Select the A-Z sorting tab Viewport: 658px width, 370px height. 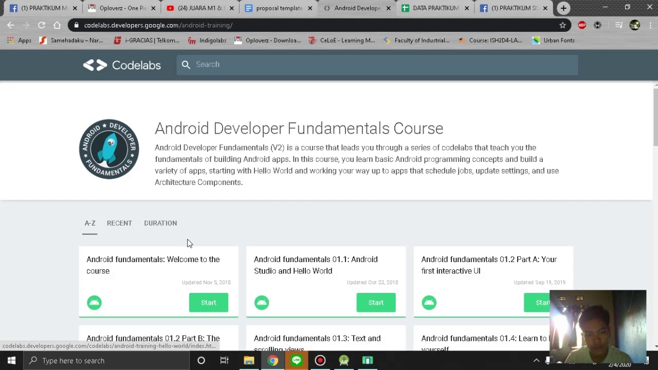click(90, 223)
